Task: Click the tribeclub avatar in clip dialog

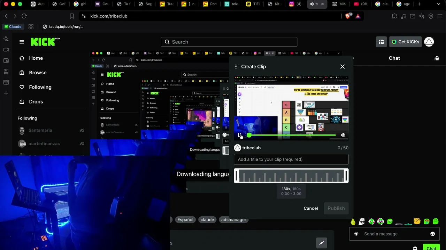Action: coord(238,148)
